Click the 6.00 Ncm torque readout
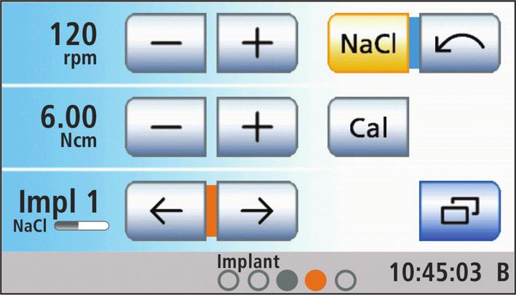This screenshot has width=516, height=295. point(69,127)
